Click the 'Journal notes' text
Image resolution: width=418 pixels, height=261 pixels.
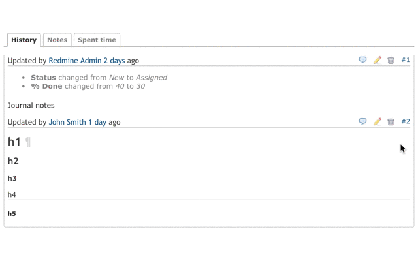pyautogui.click(x=31, y=106)
